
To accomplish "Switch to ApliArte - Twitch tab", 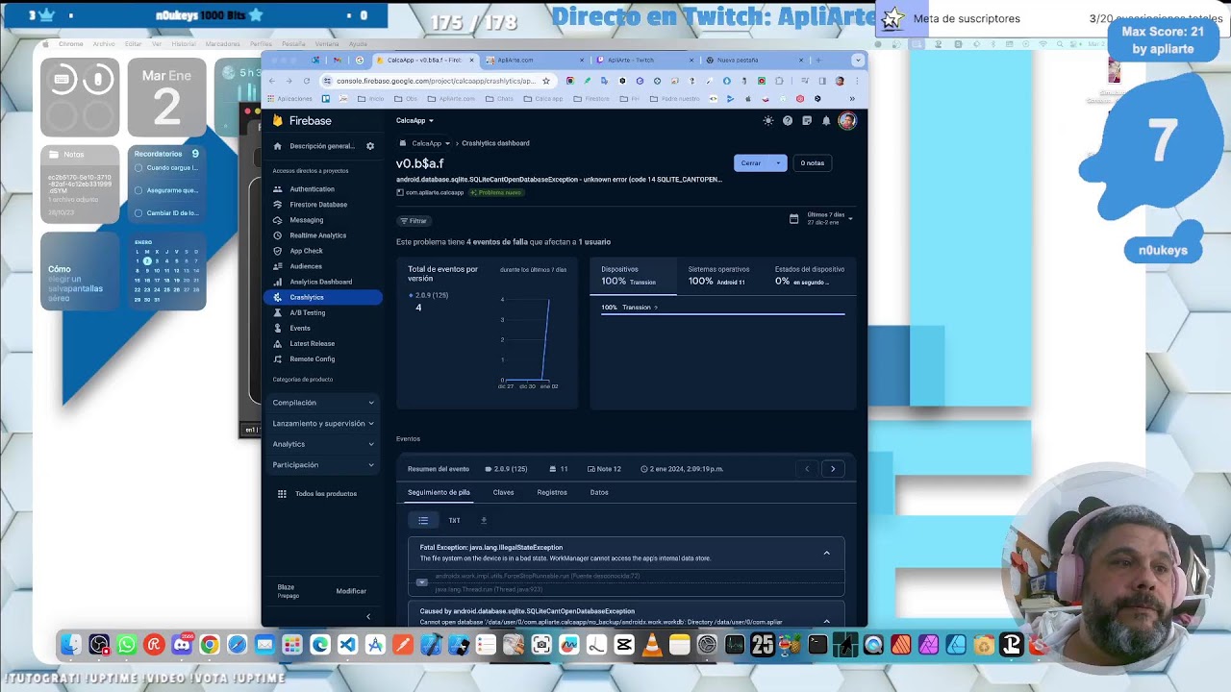I will [642, 60].
